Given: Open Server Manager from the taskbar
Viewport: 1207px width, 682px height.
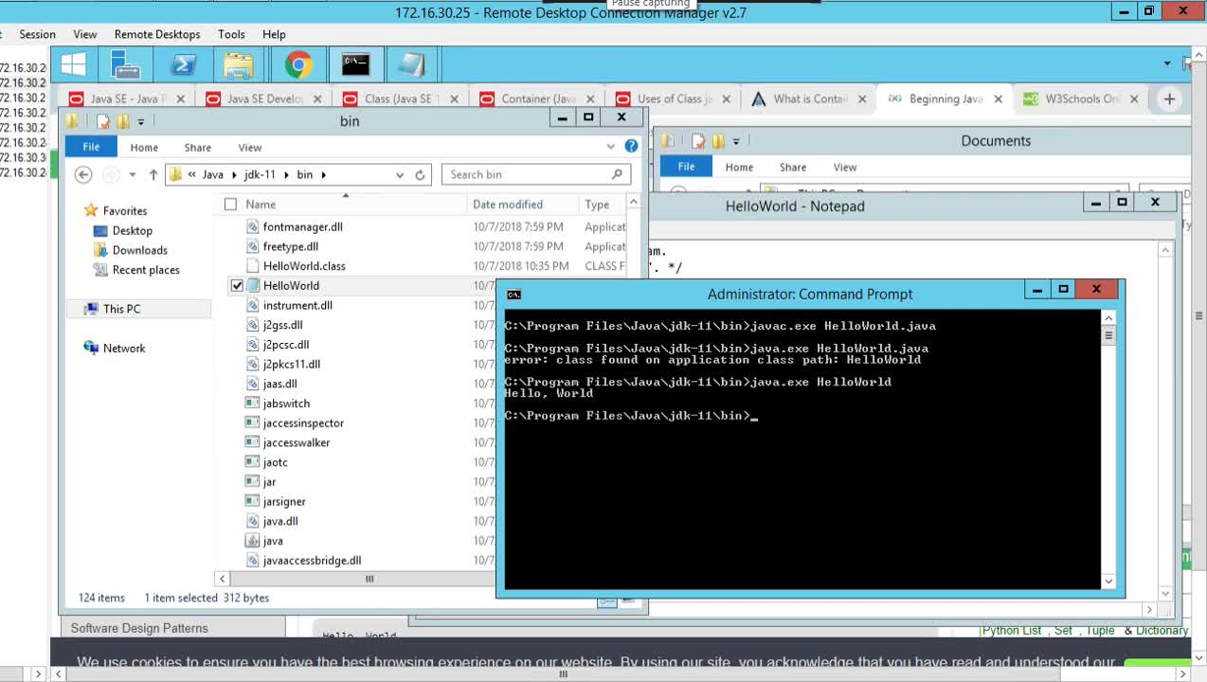Looking at the screenshot, I should pos(125,64).
